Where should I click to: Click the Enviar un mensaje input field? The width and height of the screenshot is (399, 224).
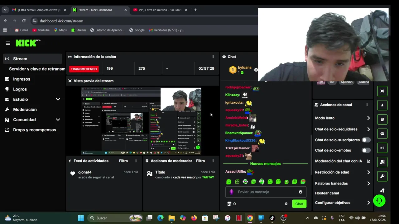click(x=266, y=192)
